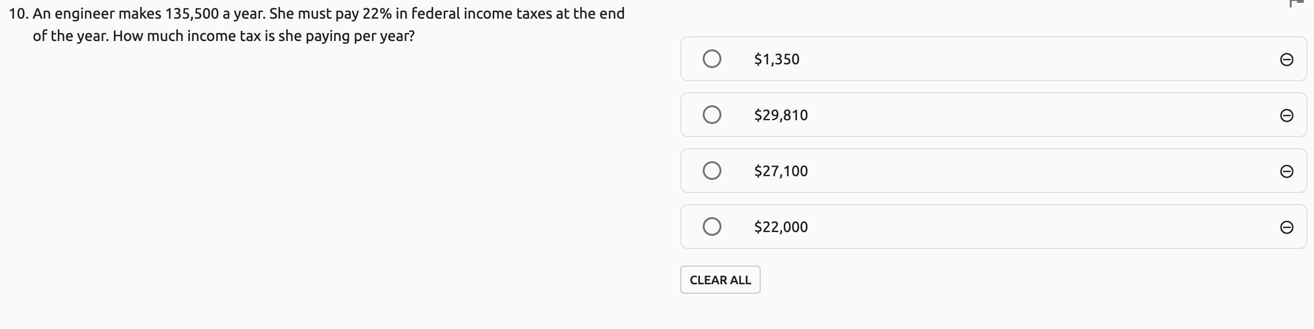
Task: Pick the radio button beside $22,000
Action: pyautogui.click(x=712, y=226)
